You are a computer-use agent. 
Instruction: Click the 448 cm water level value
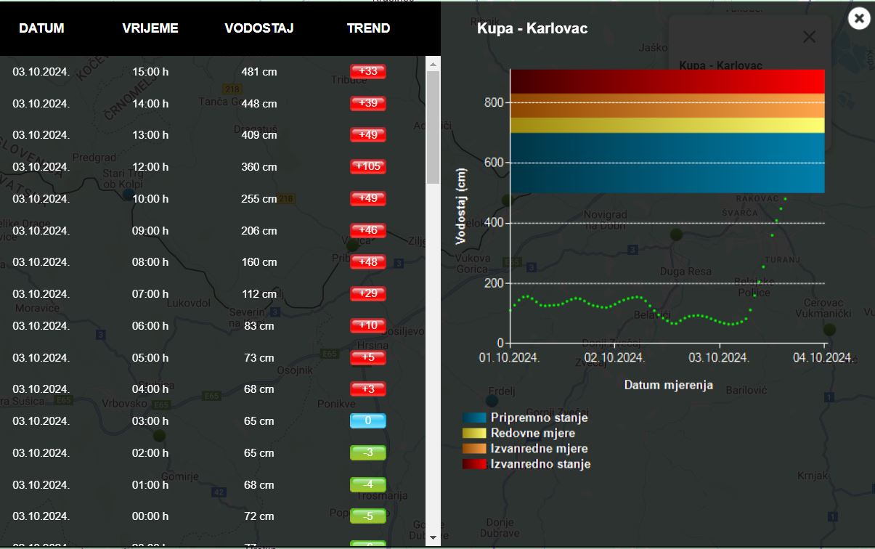tap(259, 104)
